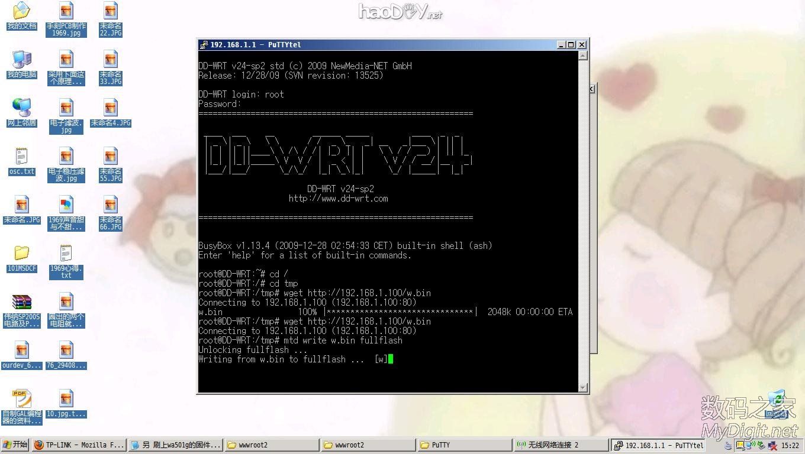The height and width of the screenshot is (454, 805).
Task: Select the osc.txt file on desktop
Action: pyautogui.click(x=21, y=157)
